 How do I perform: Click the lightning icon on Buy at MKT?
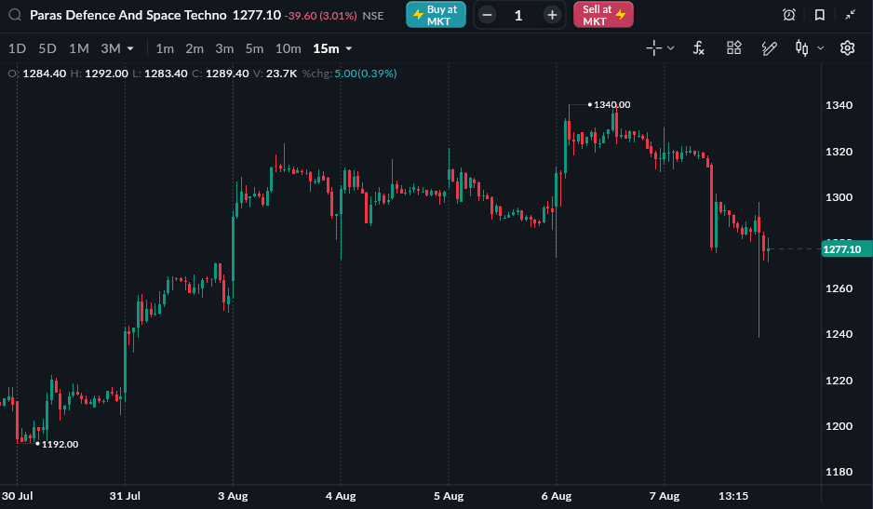pyautogui.click(x=418, y=15)
